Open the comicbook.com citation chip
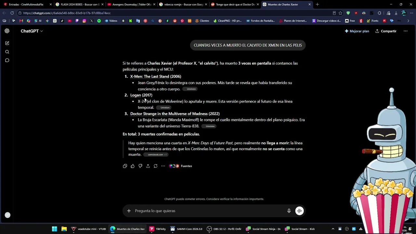This screenshot has width=416, height=234. (156, 155)
